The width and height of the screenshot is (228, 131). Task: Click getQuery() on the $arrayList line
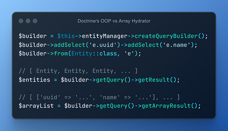click(x=117, y=106)
